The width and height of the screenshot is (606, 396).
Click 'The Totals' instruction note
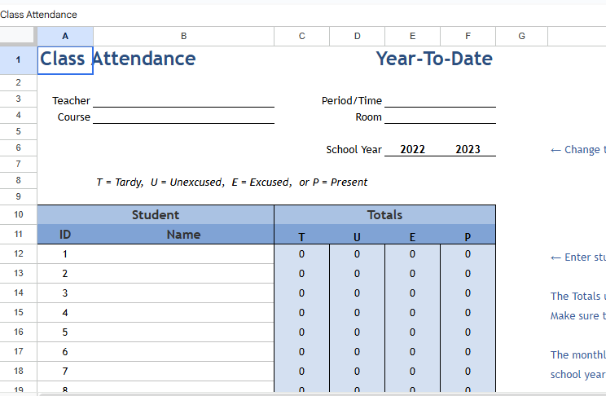click(x=577, y=297)
